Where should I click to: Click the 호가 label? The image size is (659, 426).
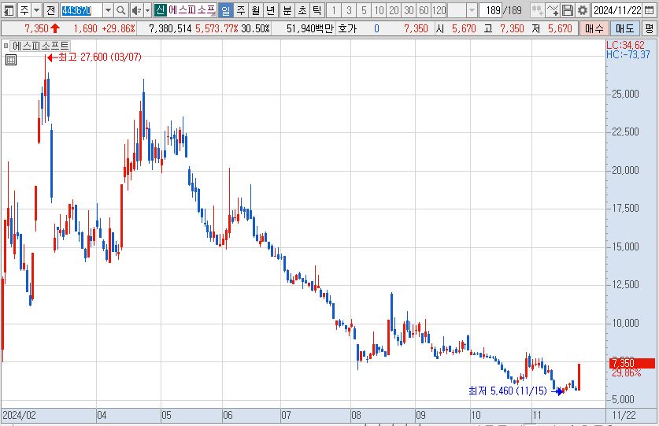pyautogui.click(x=347, y=28)
